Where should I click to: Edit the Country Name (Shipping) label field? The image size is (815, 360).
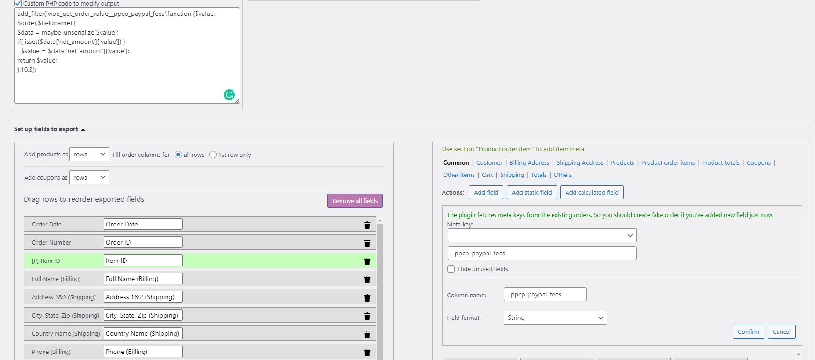143,333
